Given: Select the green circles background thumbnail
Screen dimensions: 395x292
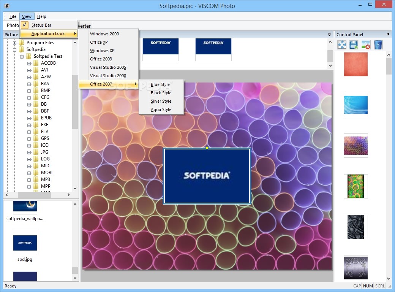Looking at the screenshot, I should [356, 186].
